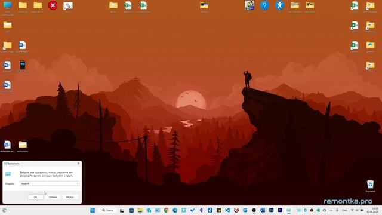Open Adobe Premiere Pro from the taskbar
382x215 pixels.
(x=280, y=210)
